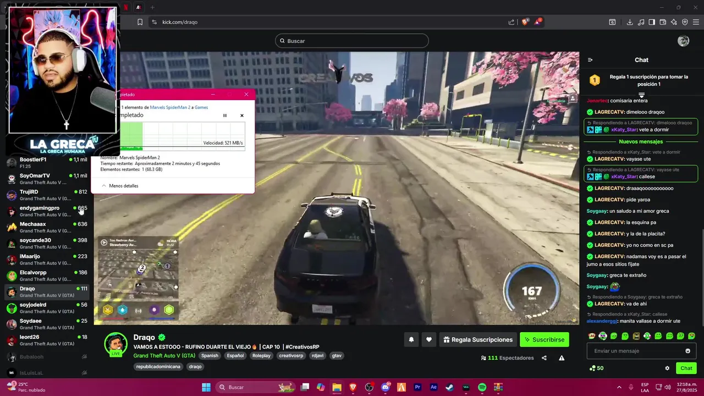This screenshot has width=704, height=396.
Task: Open the Brave Shields icon in address bar
Action: [x=525, y=22]
